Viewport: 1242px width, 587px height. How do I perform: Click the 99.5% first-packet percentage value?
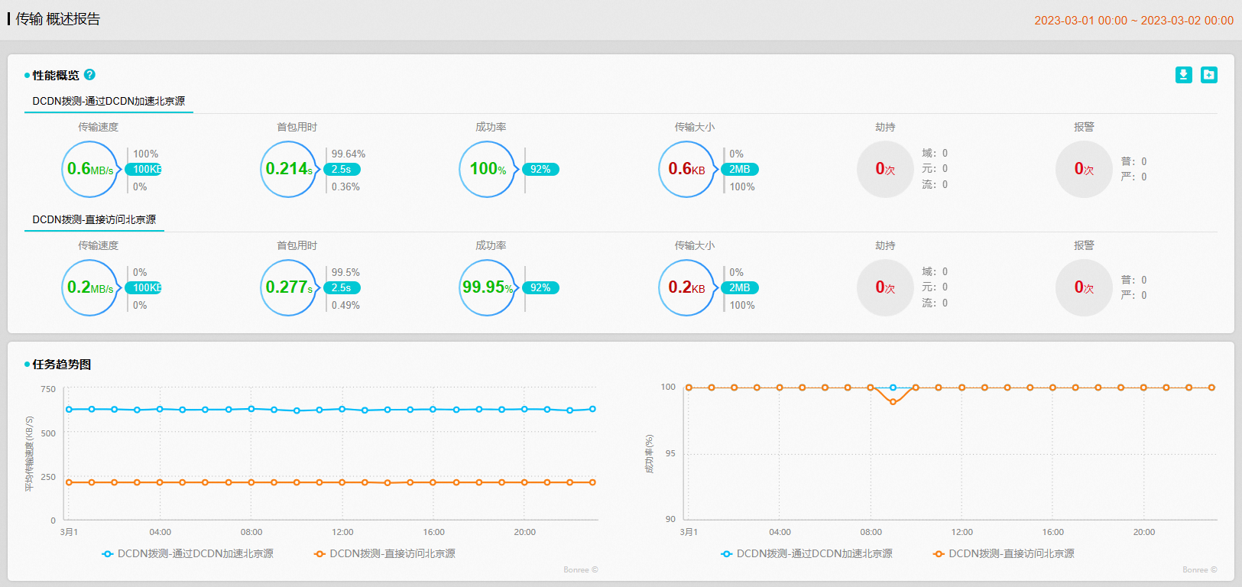point(345,272)
